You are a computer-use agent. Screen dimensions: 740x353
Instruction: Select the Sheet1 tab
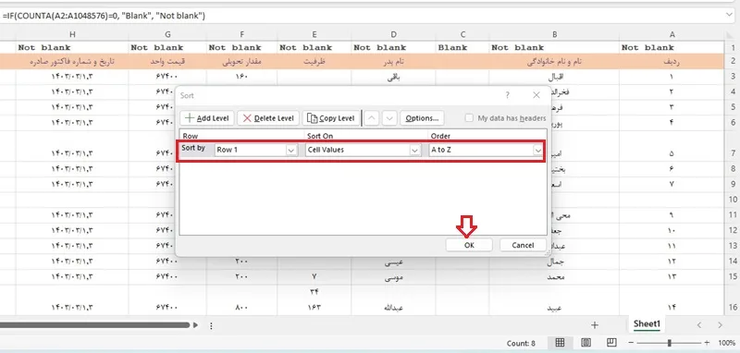tap(646, 324)
